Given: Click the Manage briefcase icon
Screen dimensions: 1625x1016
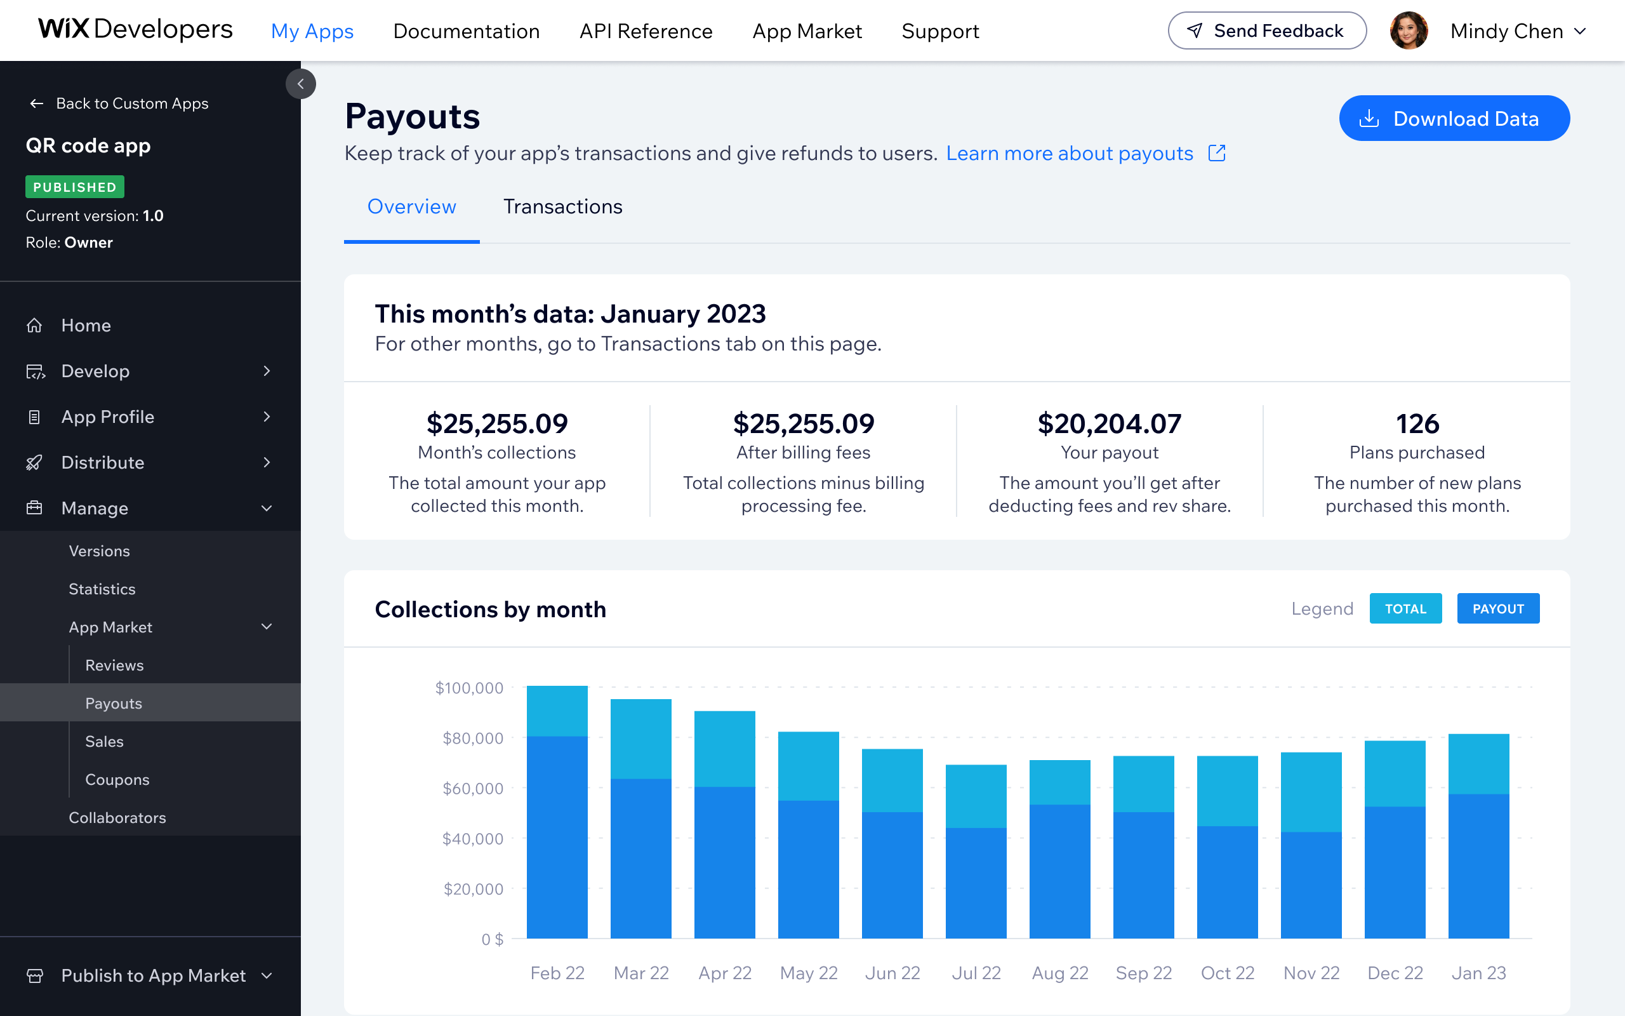Looking at the screenshot, I should tap(34, 508).
